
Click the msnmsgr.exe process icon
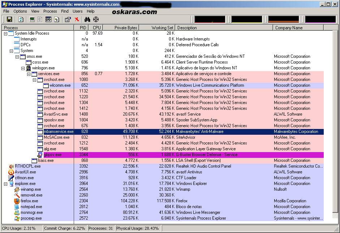(17, 213)
